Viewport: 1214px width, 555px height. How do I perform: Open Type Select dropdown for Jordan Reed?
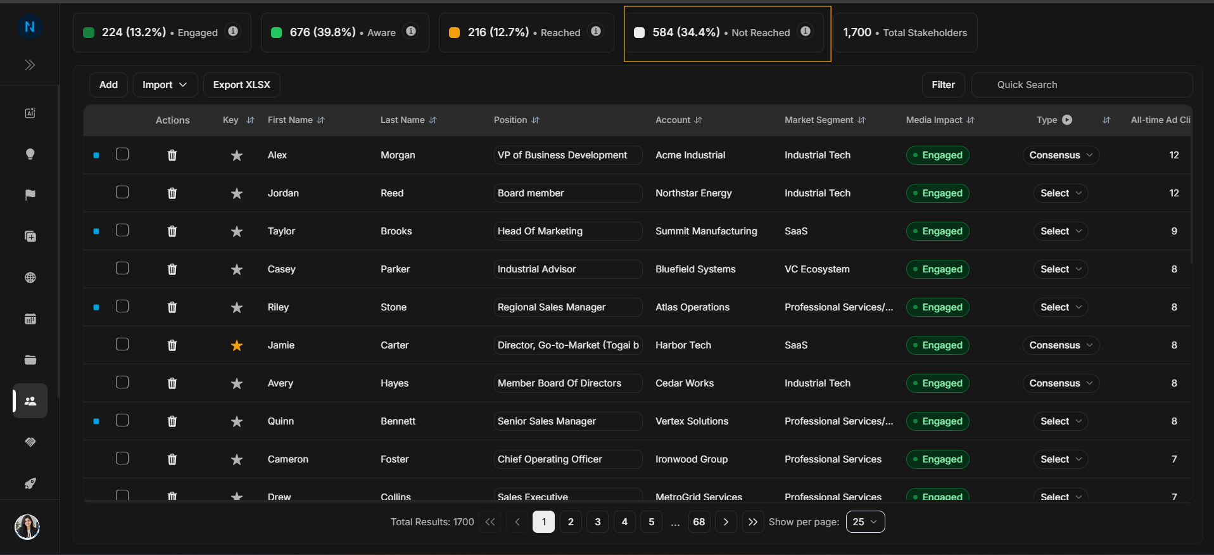1061,193
